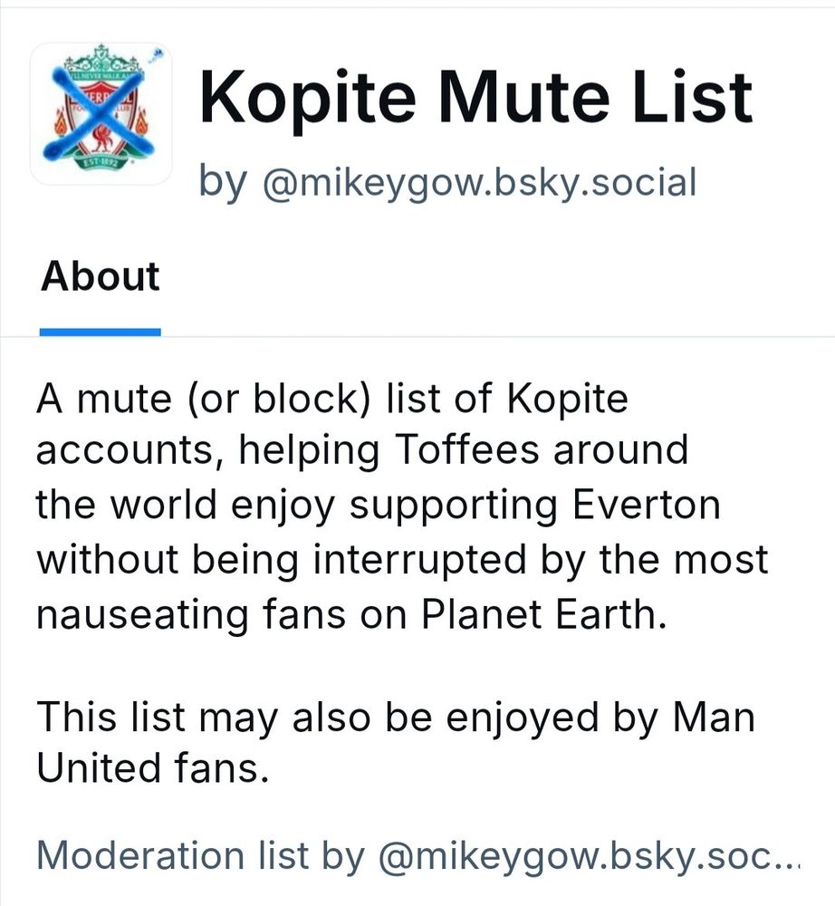Open the @mikeygow.bsky.social link under the title
This screenshot has width=835, height=906.
coord(479,183)
